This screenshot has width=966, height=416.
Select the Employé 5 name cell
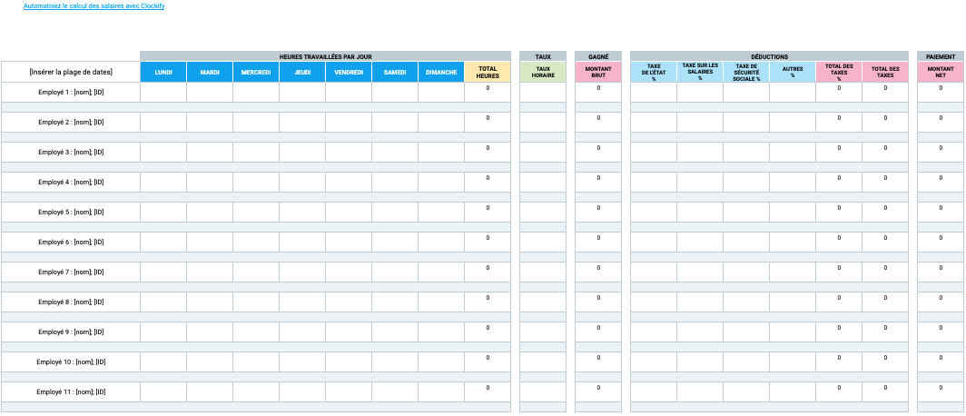(71, 212)
